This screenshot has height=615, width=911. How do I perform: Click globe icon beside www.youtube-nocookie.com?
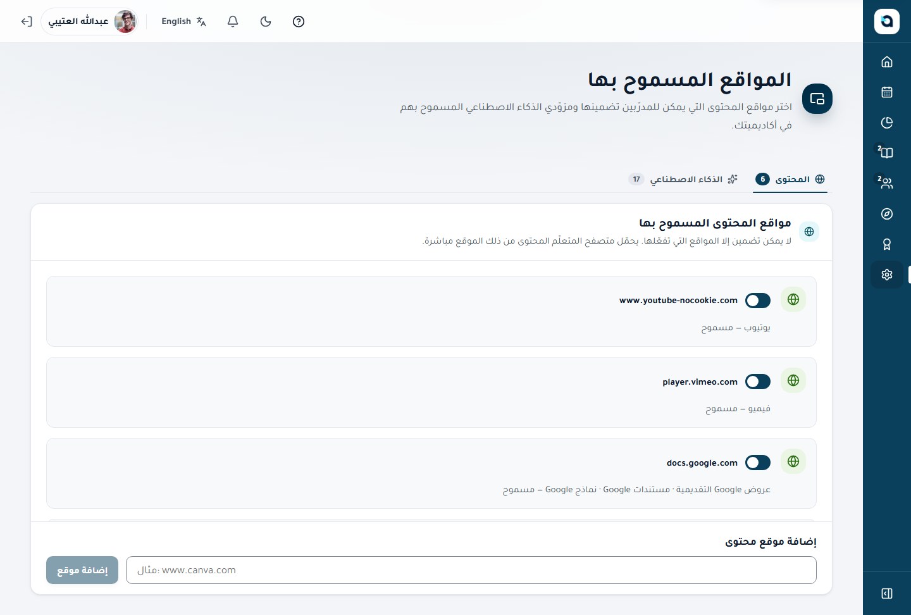(x=793, y=299)
